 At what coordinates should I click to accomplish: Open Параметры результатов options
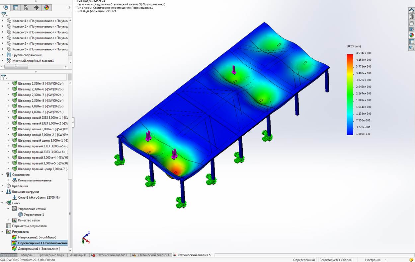click(x=29, y=226)
